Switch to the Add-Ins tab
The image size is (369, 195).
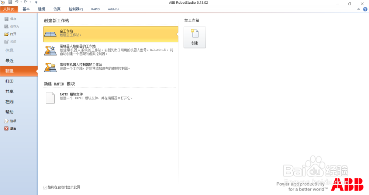113,9
